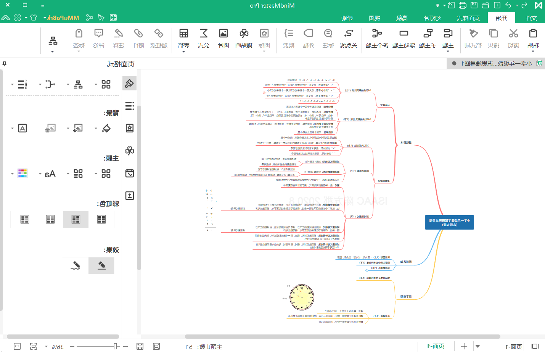545x352 pixels.
Task: Switch to the 页面样式 ribbon tab
Action: (x=468, y=18)
